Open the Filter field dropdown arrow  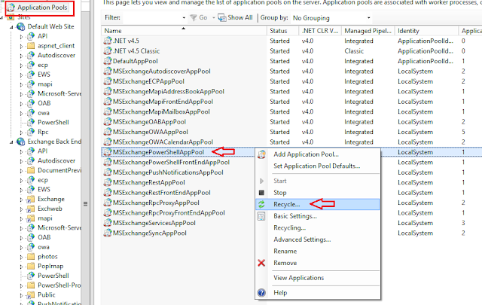coord(184,18)
